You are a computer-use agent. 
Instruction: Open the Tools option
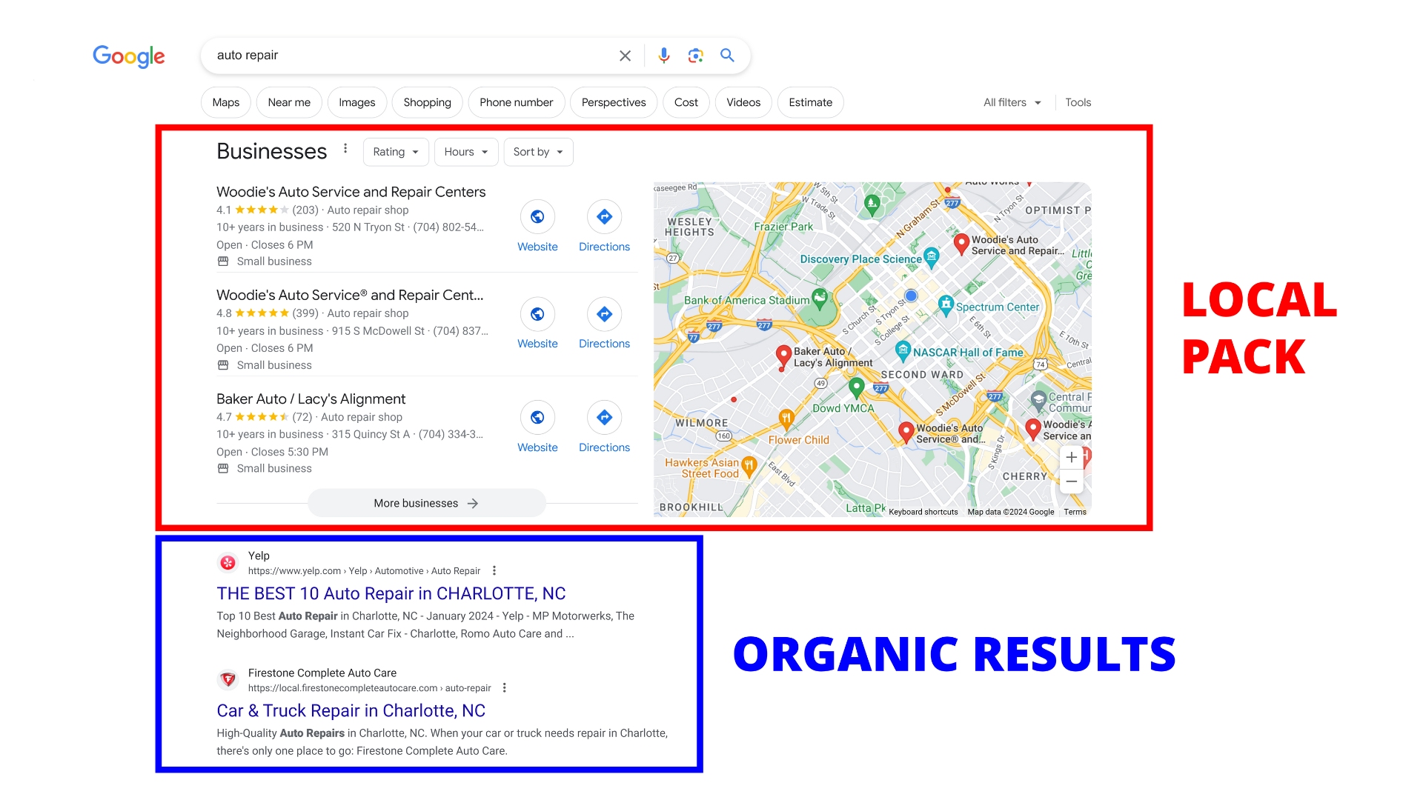1078,102
